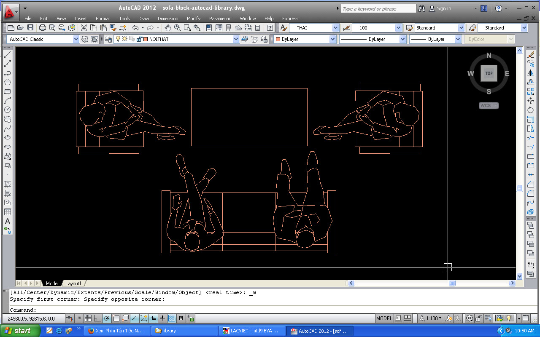Image resolution: width=540 pixels, height=337 pixels.
Task: Open the QuickCalc calculator icon
Action: 257,28
